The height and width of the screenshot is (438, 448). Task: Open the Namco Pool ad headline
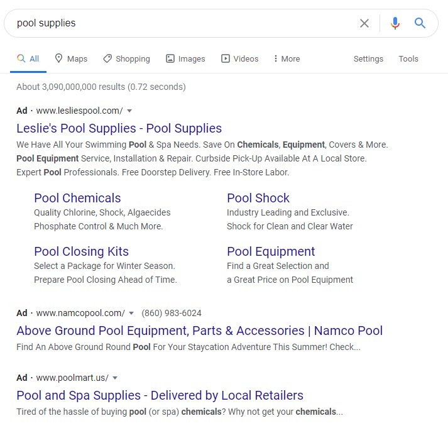(x=199, y=331)
